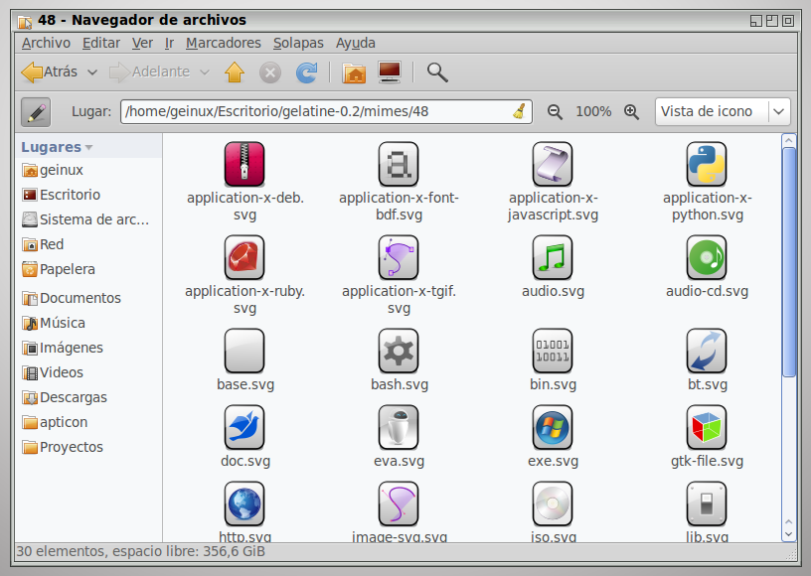Open the Editar menu
The image size is (811, 576).
pyautogui.click(x=101, y=43)
